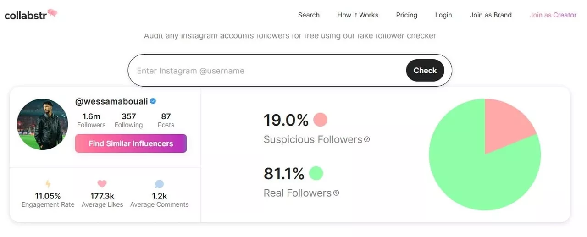Open the Suspicious Followers info tooltip icon
This screenshot has width=587, height=237.
pos(367,139)
